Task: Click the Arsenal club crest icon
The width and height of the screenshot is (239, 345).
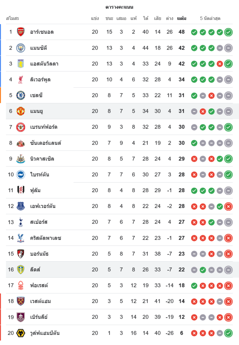Action: [x=21, y=32]
